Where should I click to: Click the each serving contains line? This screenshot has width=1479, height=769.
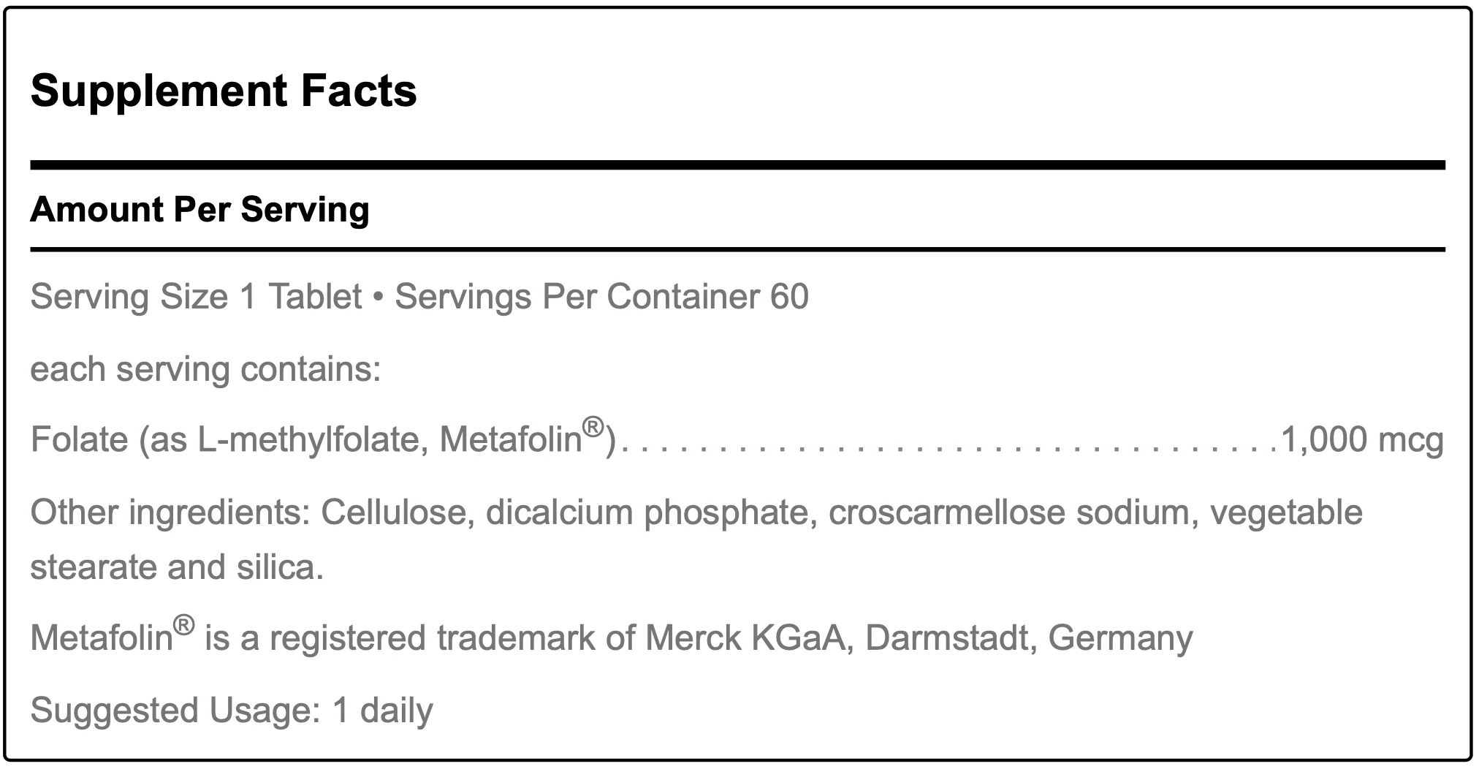pos(205,369)
